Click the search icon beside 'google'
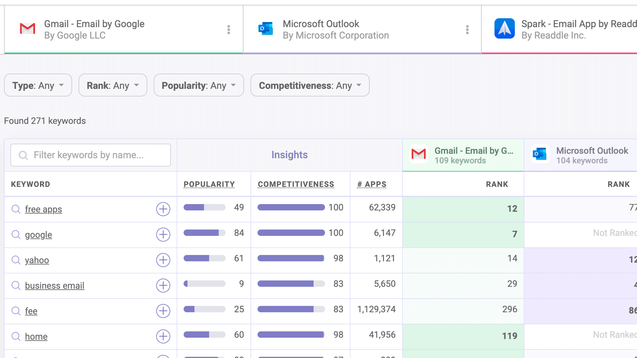Image resolution: width=637 pixels, height=358 pixels. (x=16, y=235)
